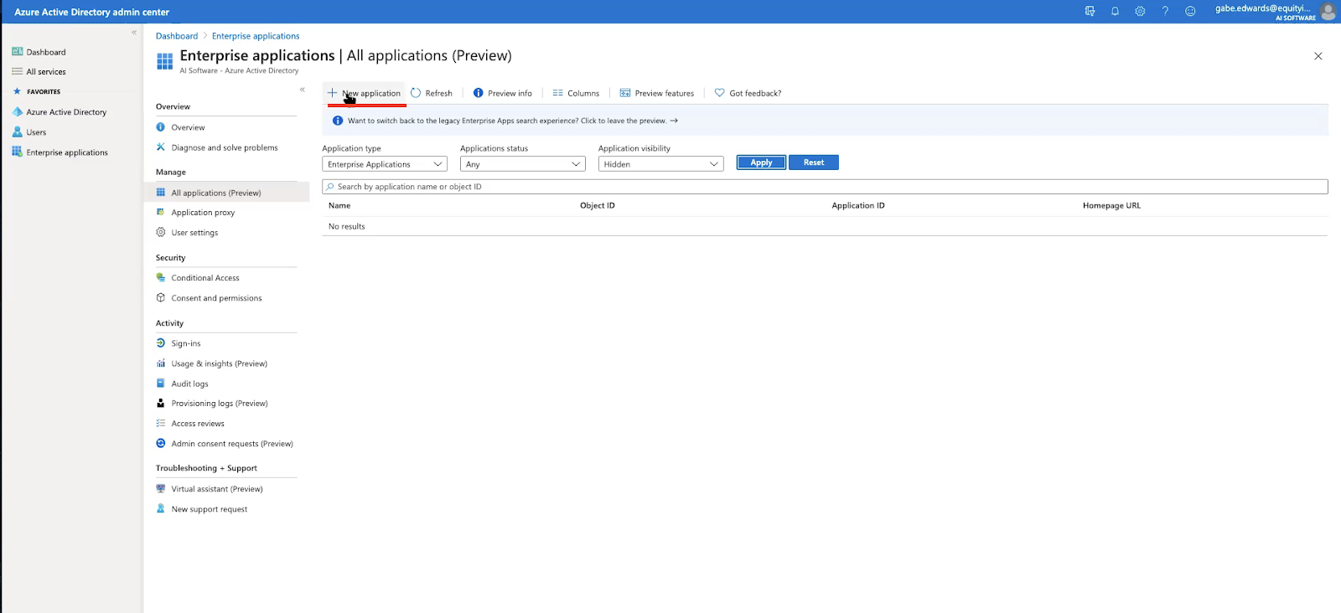This screenshot has height=613, width=1341.
Task: Open the Columns chooser
Action: tap(576, 93)
